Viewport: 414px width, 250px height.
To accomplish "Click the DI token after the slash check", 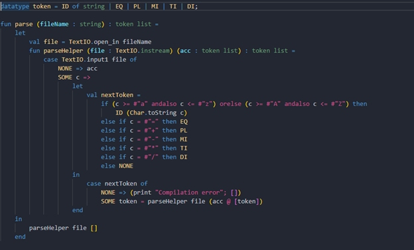I will (x=184, y=157).
